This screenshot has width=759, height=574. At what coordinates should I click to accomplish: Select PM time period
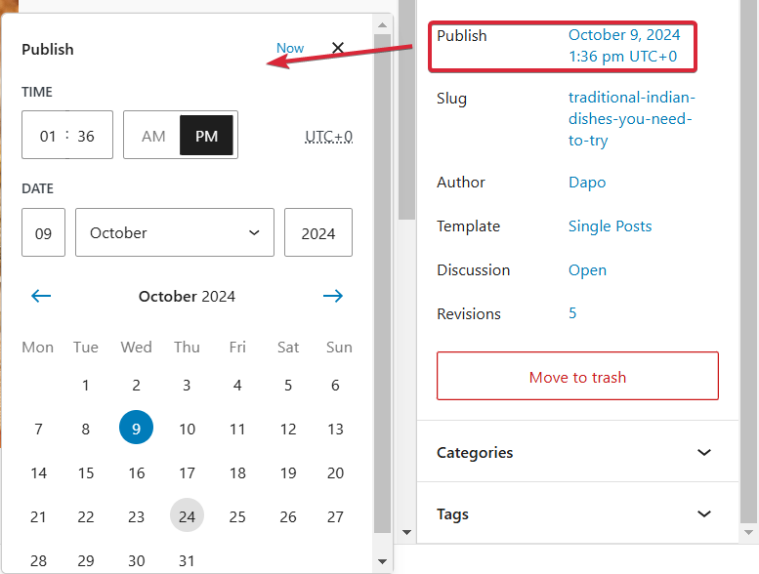[206, 136]
